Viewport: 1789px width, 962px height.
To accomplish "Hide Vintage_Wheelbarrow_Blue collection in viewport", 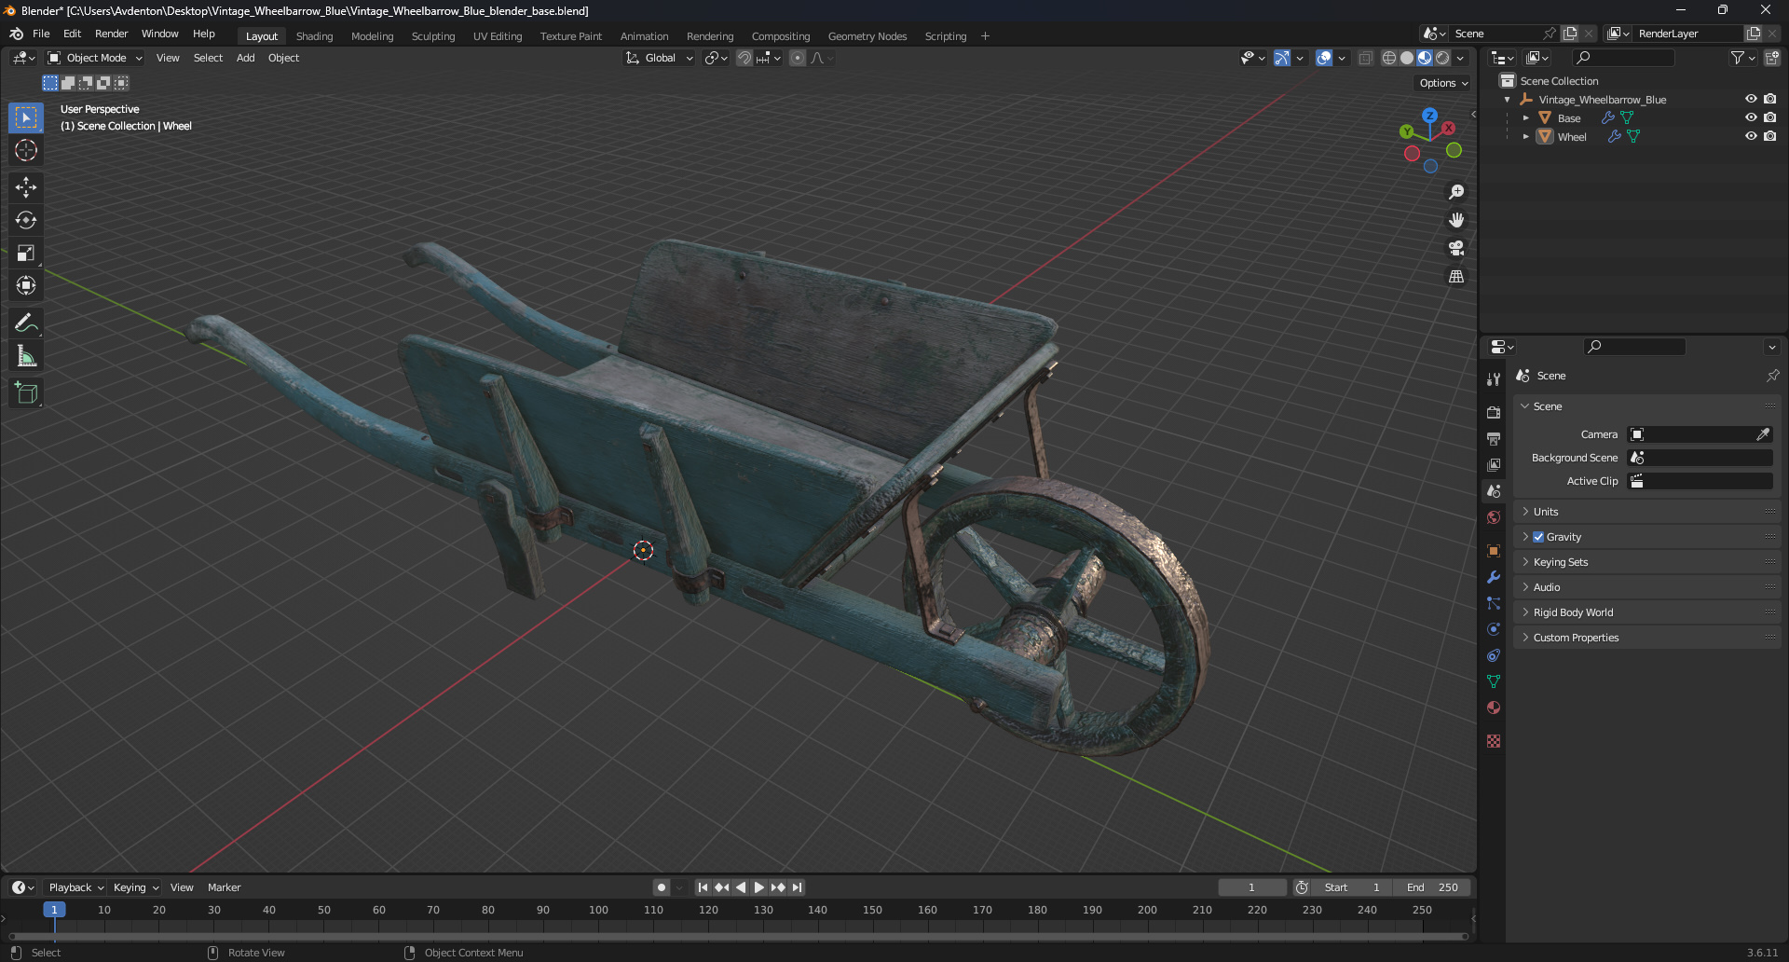I will (1751, 99).
